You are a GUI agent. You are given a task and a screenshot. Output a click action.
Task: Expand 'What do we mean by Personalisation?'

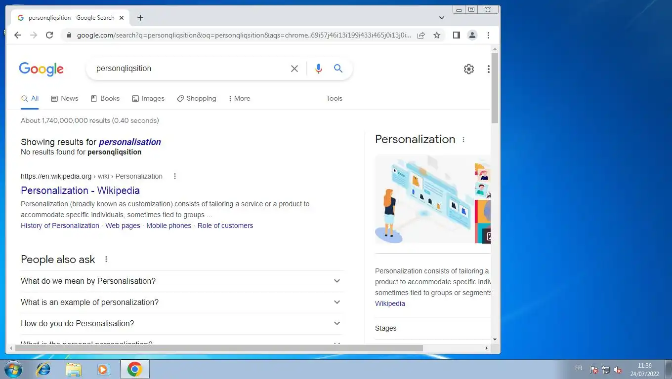point(182,281)
